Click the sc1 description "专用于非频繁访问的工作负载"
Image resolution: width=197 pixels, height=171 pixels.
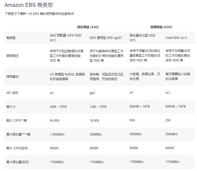[x=178, y=56]
